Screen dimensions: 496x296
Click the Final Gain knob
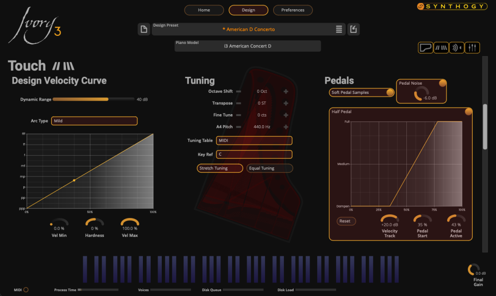coord(473,269)
